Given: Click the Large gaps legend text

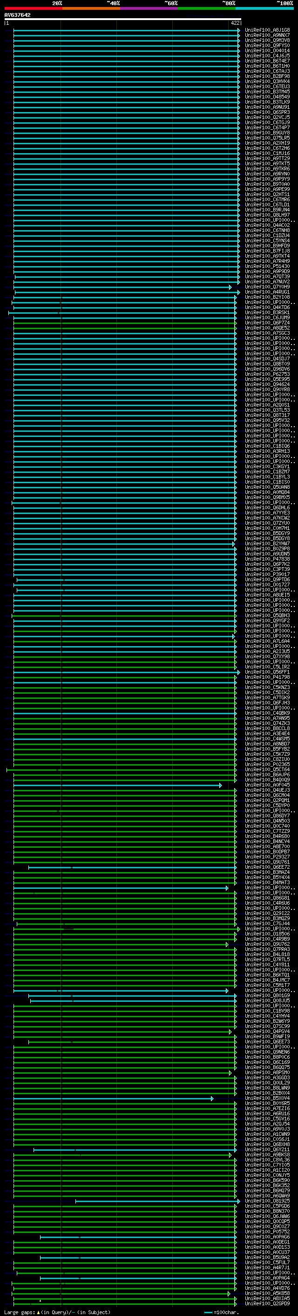Looking at the screenshot, I should [x=57, y=1312].
